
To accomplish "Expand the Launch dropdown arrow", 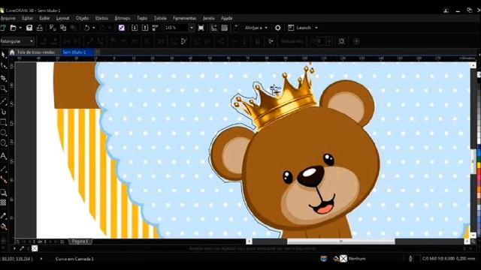I will [316, 28].
